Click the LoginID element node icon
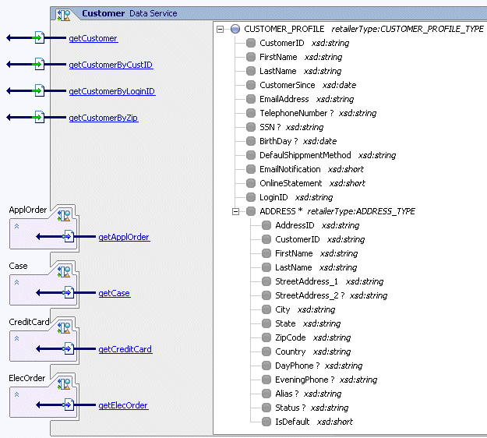487x438 pixels. 251,197
